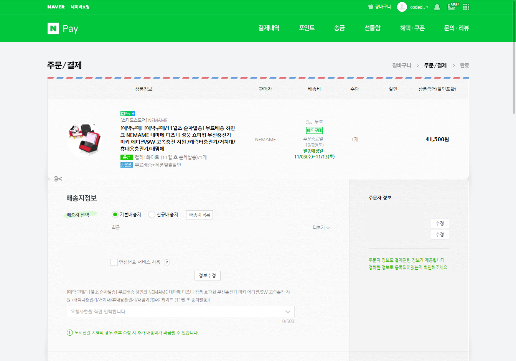Open the Mickey charger product thumbnail

tap(84, 139)
